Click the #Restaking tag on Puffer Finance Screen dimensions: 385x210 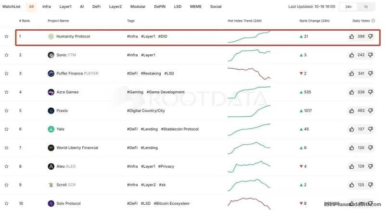[151, 74]
